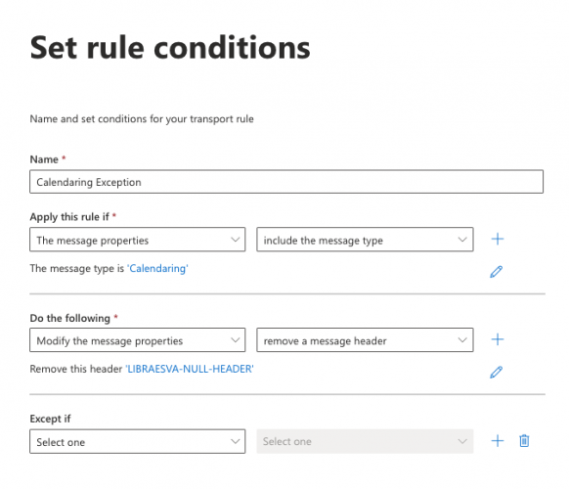The width and height of the screenshot is (569, 489).
Task: Open 'Modify the message properties' action dropdown
Action: pos(138,340)
